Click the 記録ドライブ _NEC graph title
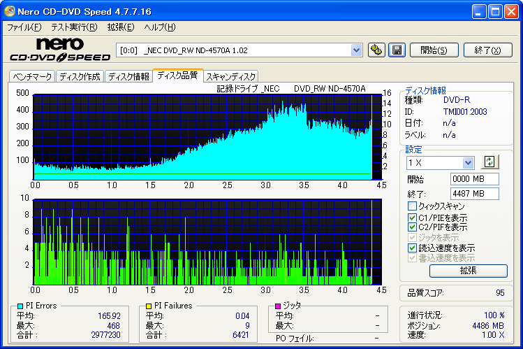523x349 pixels. point(248,89)
